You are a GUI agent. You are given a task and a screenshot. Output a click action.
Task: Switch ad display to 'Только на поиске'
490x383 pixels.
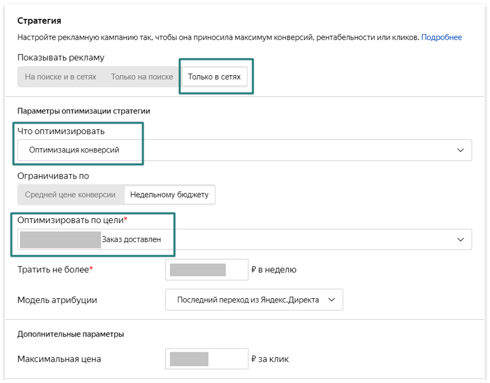click(x=142, y=77)
